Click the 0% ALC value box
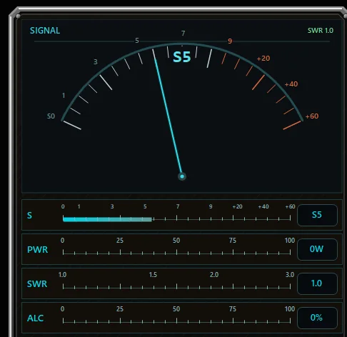Viewport: 347px width, 337px height. pos(317,318)
